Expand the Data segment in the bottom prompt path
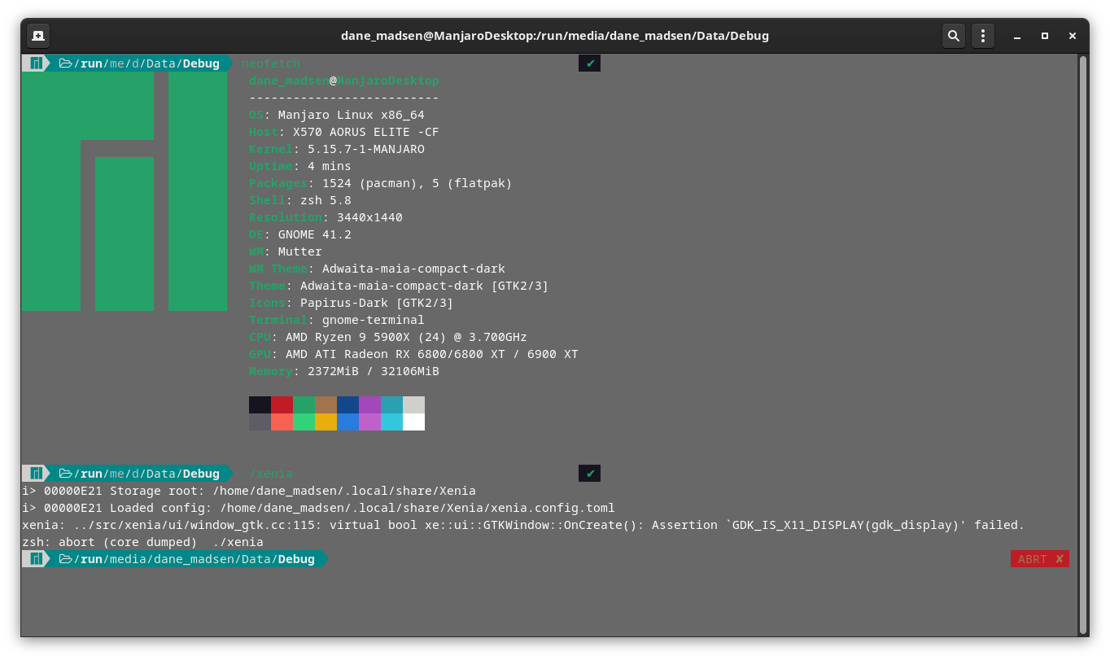Screen dimensions: 1110x660 (x=256, y=558)
